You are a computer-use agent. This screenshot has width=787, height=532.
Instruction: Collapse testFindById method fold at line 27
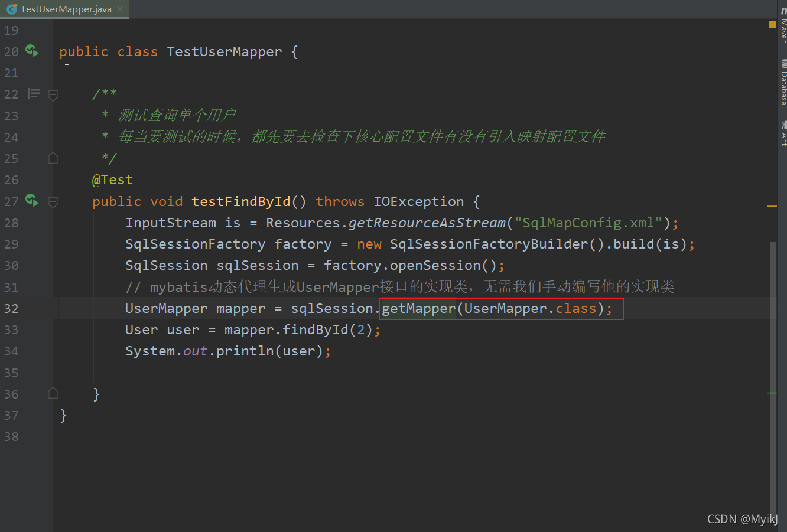tap(53, 201)
